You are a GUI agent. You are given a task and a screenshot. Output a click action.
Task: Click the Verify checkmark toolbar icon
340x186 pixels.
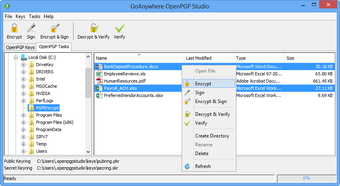click(x=119, y=29)
